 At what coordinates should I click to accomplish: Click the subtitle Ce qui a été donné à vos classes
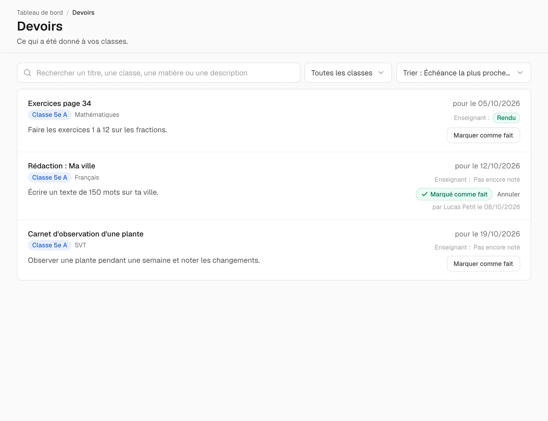(72, 41)
